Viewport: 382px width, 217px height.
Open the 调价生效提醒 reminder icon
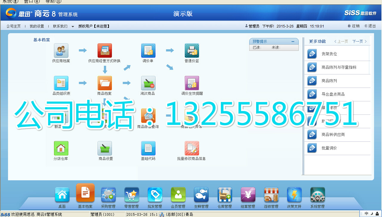click(x=192, y=83)
